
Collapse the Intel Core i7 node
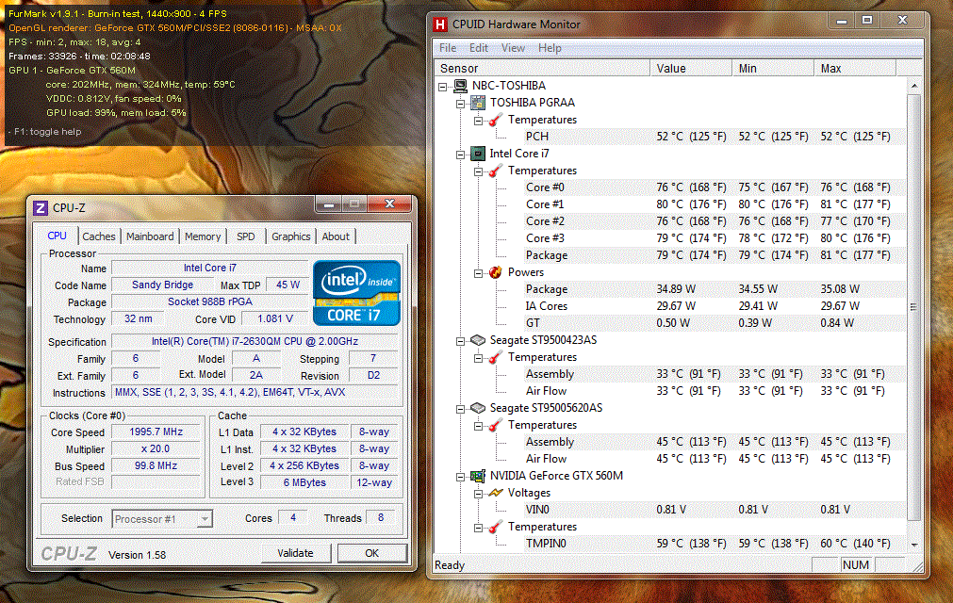click(461, 155)
